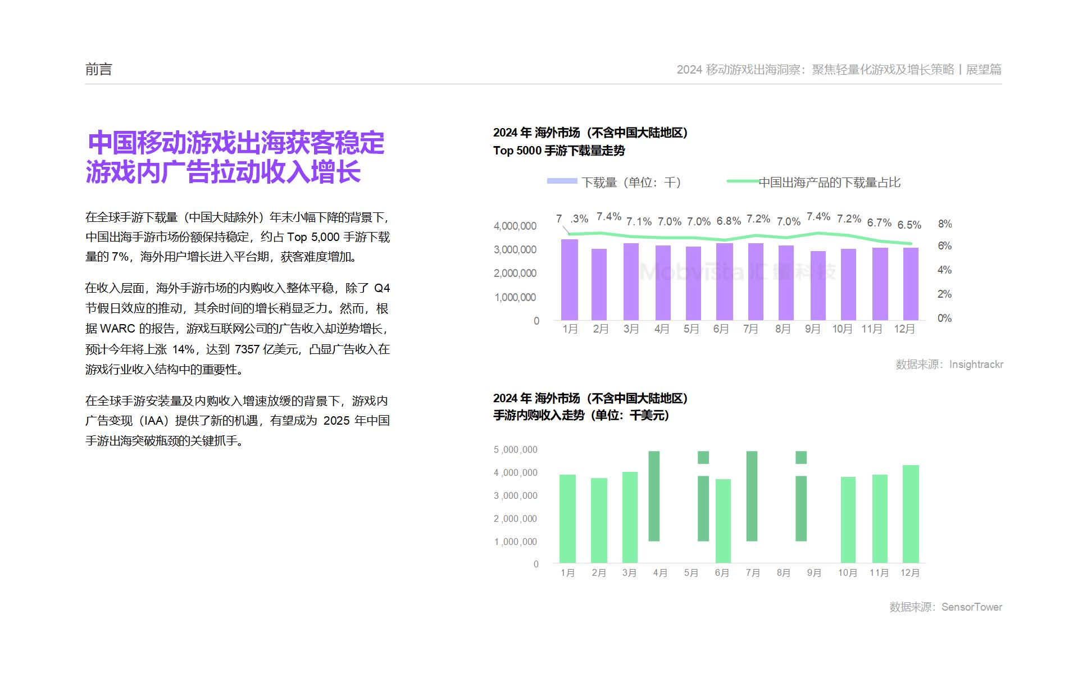The width and height of the screenshot is (1087, 696).
Task: Click the purple download-volume legend swatch
Action: pyautogui.click(x=562, y=181)
